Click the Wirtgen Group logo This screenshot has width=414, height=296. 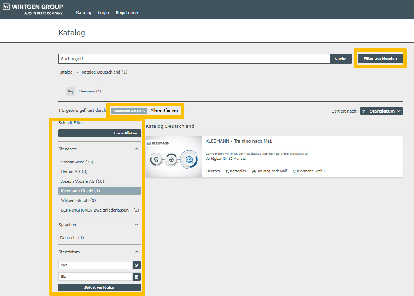point(33,9)
